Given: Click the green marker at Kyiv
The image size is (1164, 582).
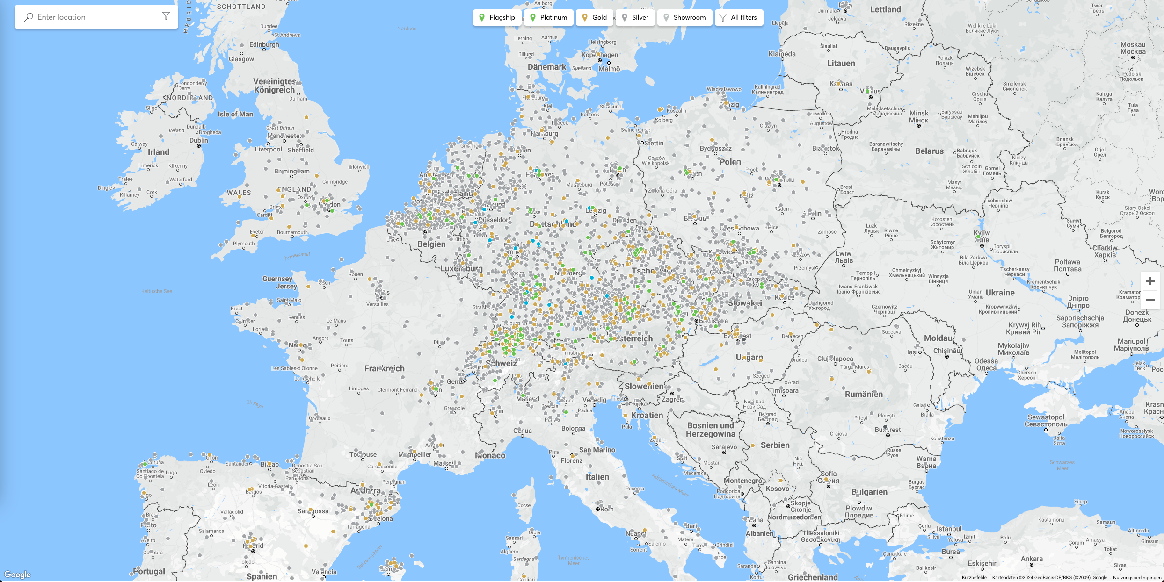Looking at the screenshot, I should [978, 237].
